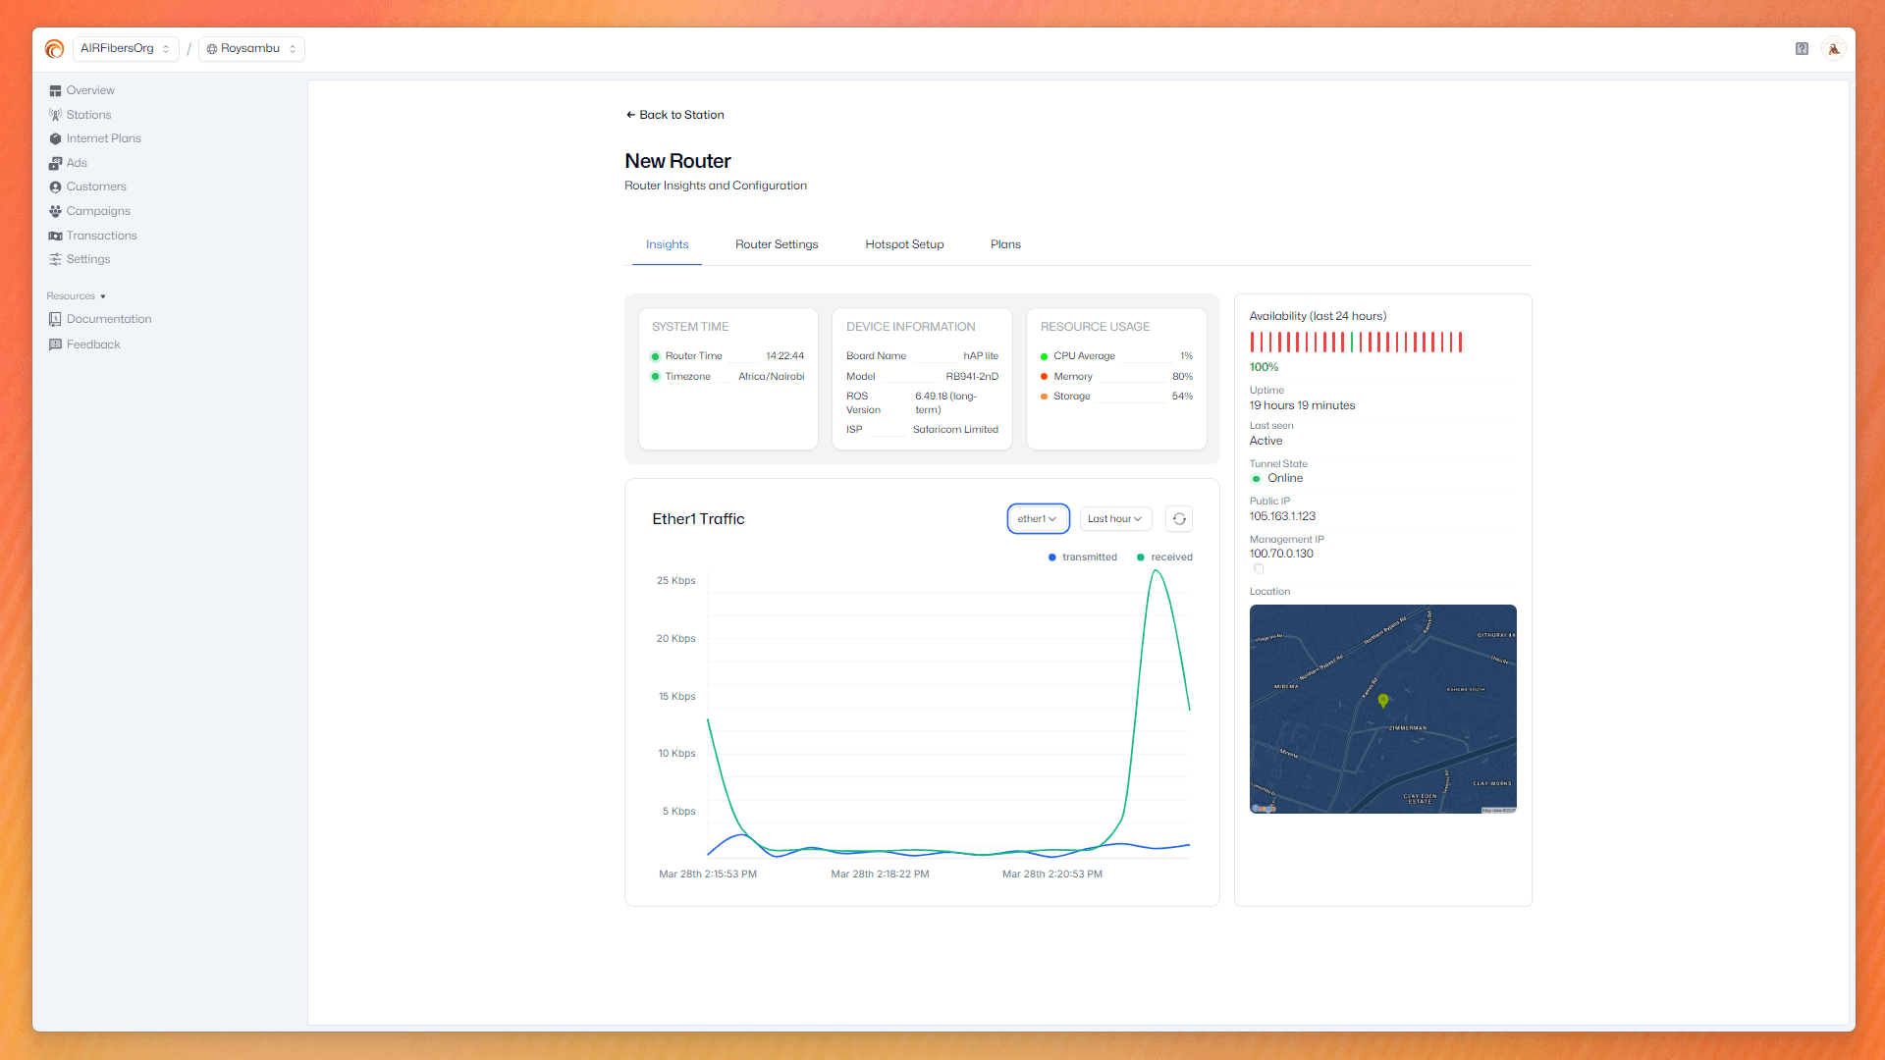Open the help icon in top bar

point(1802,48)
